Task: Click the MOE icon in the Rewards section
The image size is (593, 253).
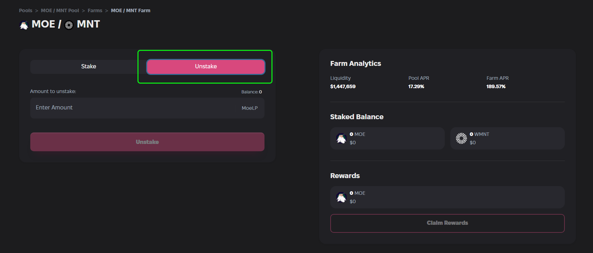Action: point(341,197)
